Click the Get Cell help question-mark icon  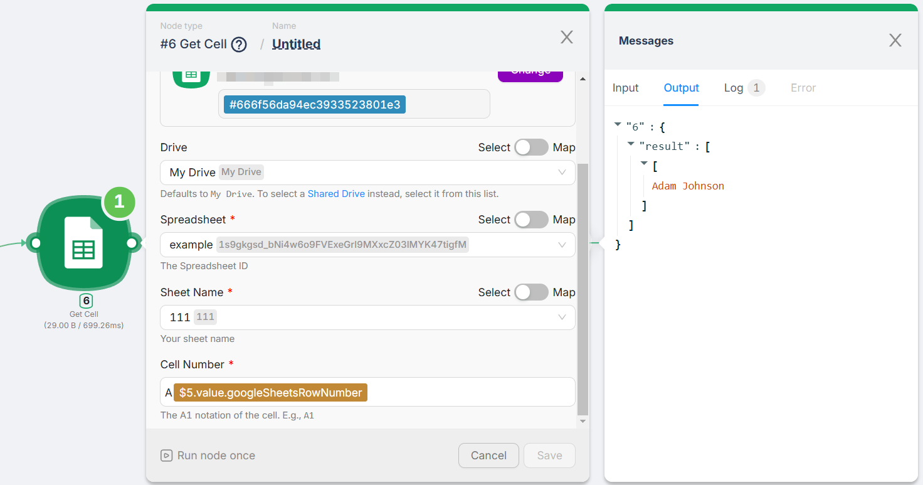(239, 45)
